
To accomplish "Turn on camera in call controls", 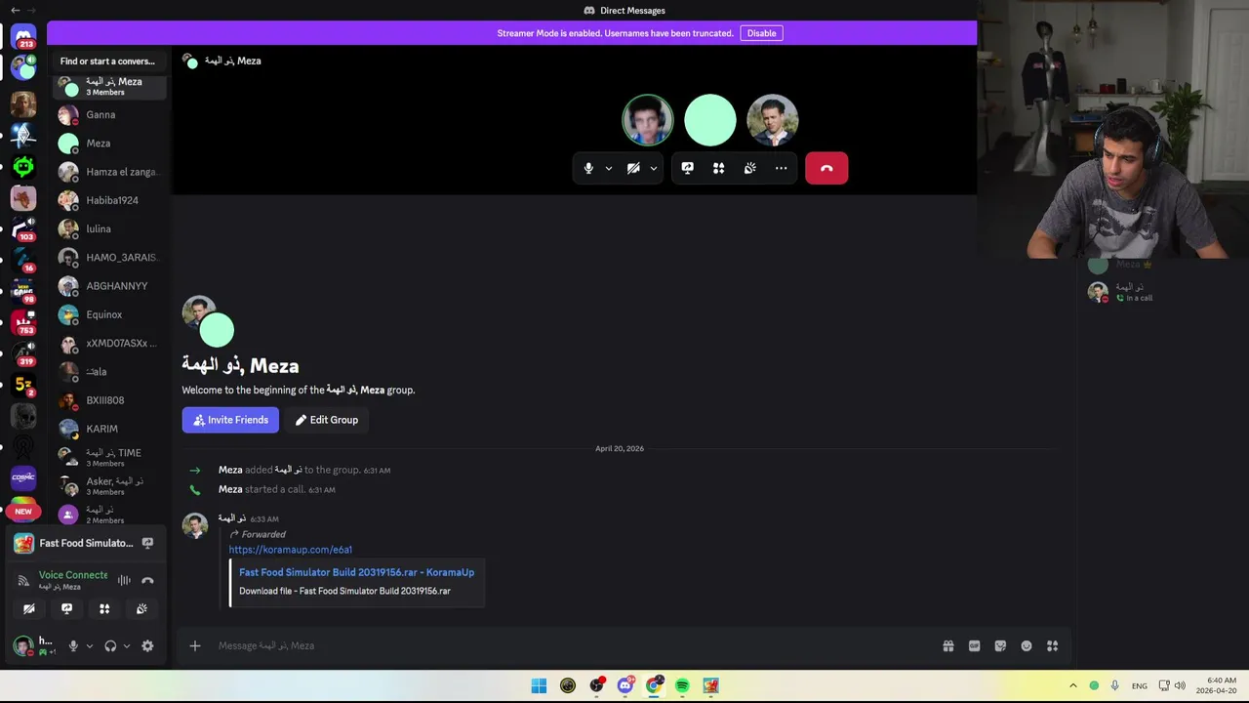I will (x=633, y=168).
